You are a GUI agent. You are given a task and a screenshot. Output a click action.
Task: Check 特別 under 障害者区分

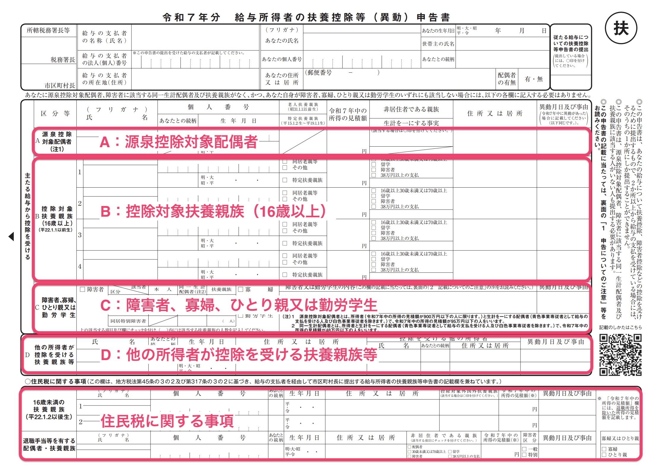(524, 455)
